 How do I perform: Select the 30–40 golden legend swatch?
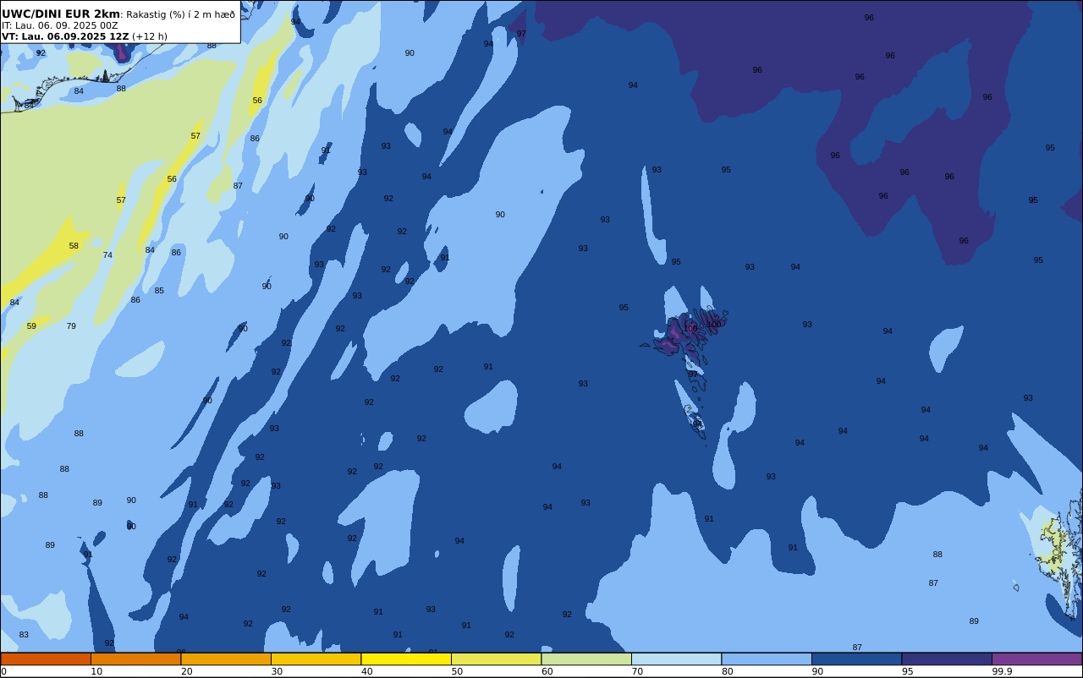pos(316,659)
